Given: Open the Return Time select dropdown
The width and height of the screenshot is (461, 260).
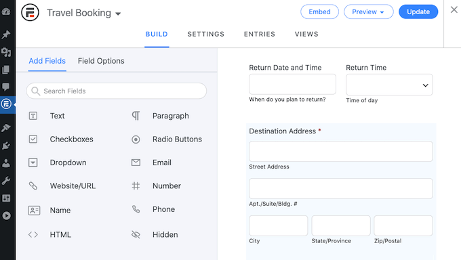Looking at the screenshot, I should click(x=389, y=85).
